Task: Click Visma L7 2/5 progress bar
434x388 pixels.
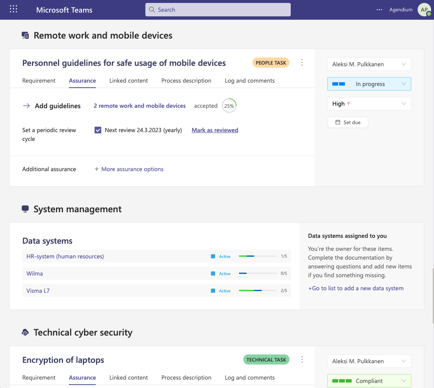Action: 258,290
